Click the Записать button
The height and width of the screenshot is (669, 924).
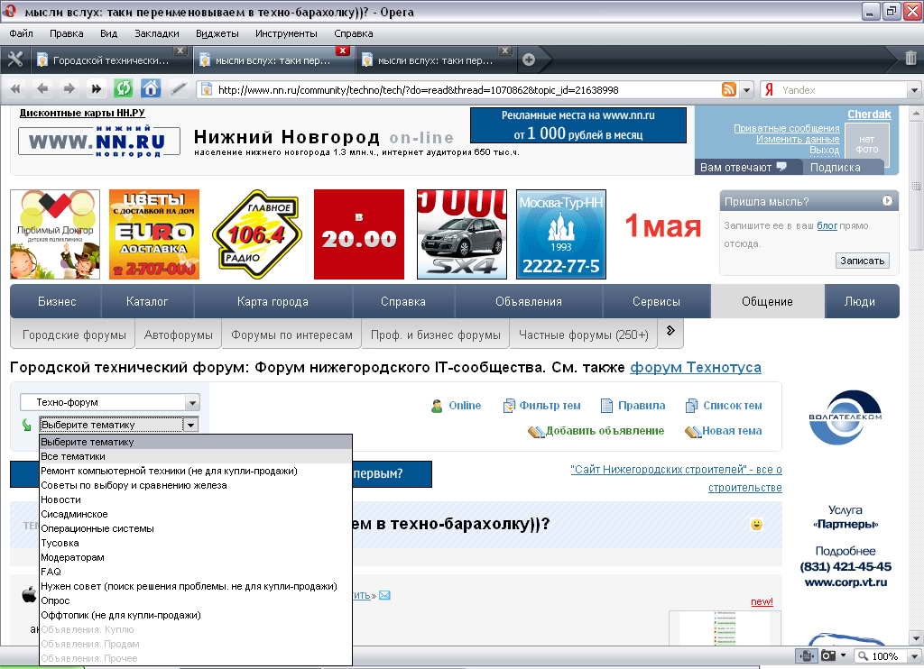click(x=862, y=261)
